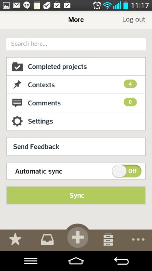The height and width of the screenshot is (271, 152).
Task: Open Send Feedback
Action: coord(76,146)
